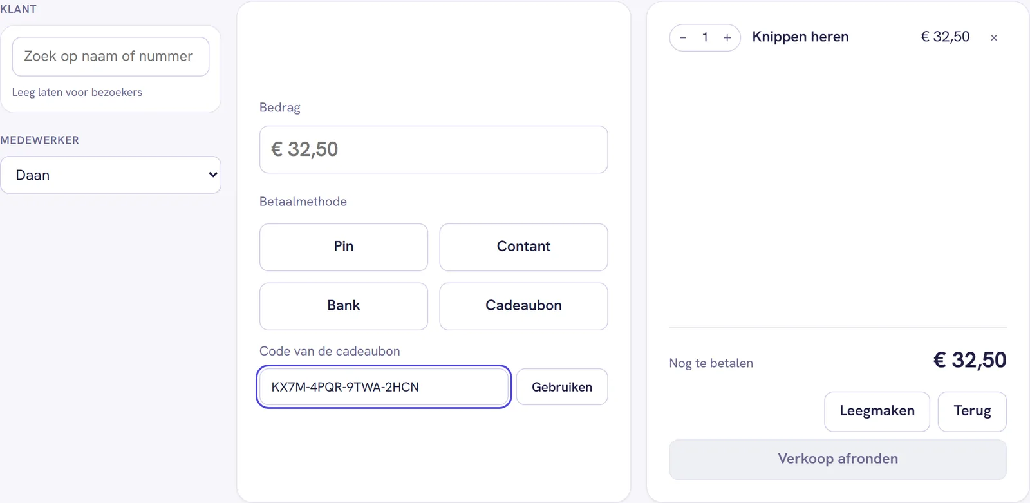Select Bank as payment method

[x=344, y=307]
